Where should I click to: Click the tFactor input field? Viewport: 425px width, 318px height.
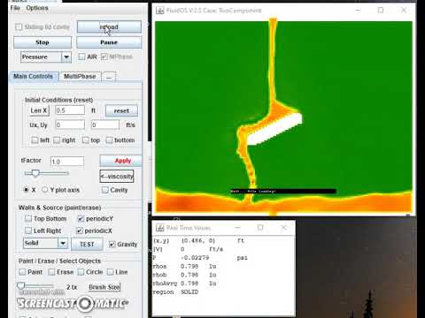point(67,162)
